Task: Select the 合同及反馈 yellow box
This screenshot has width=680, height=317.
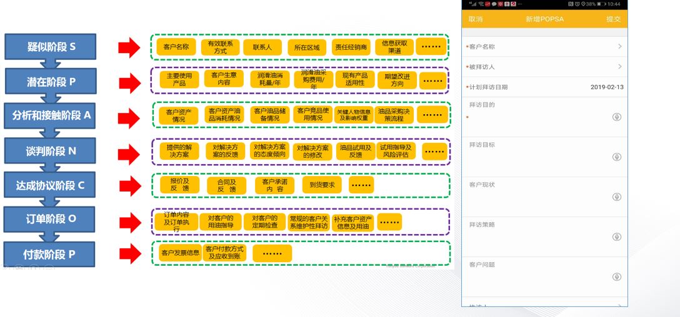Action: (x=226, y=185)
